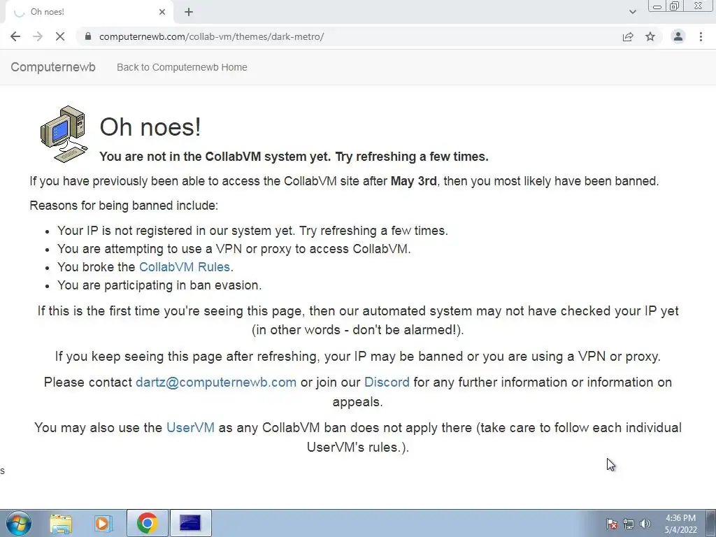Click the padlock site info icon

click(88, 36)
